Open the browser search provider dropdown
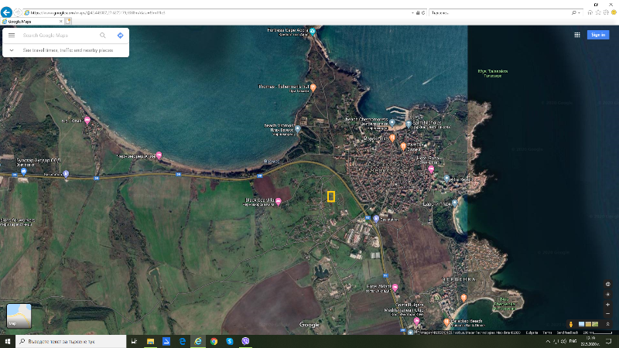Screen dimensions: 619x348 coord(579,13)
